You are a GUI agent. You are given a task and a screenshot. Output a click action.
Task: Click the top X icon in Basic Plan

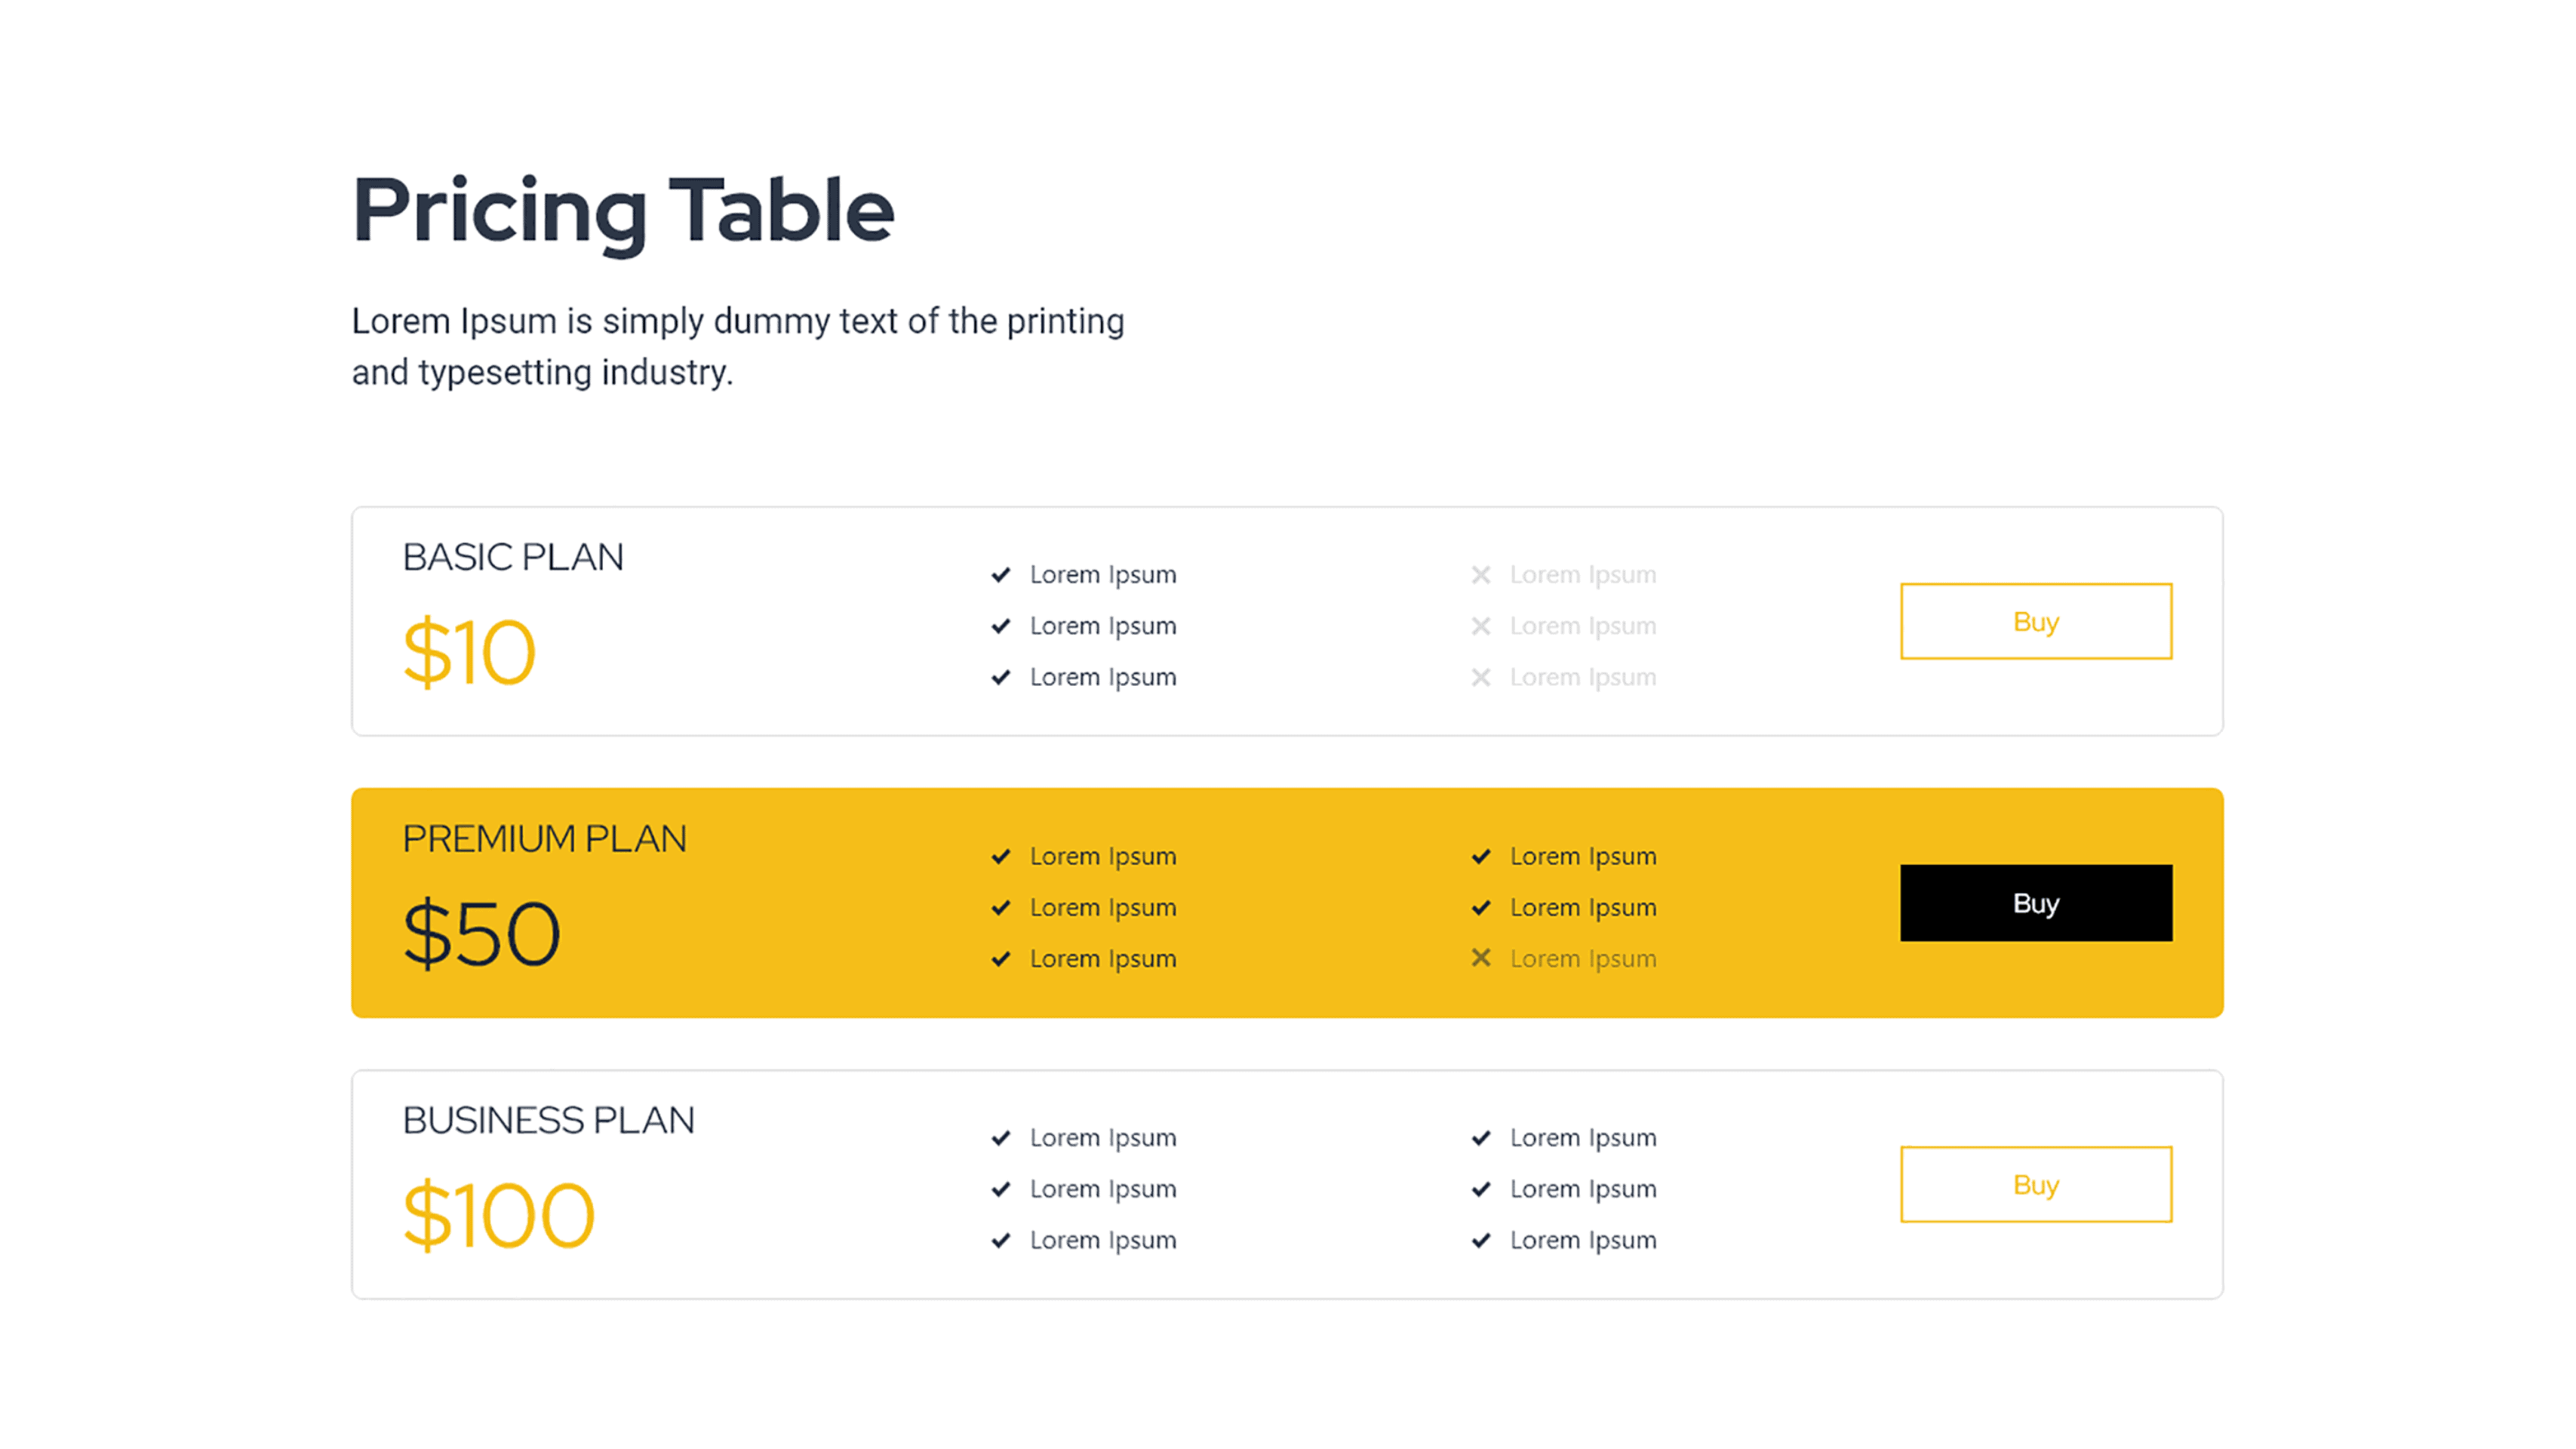tap(1481, 575)
